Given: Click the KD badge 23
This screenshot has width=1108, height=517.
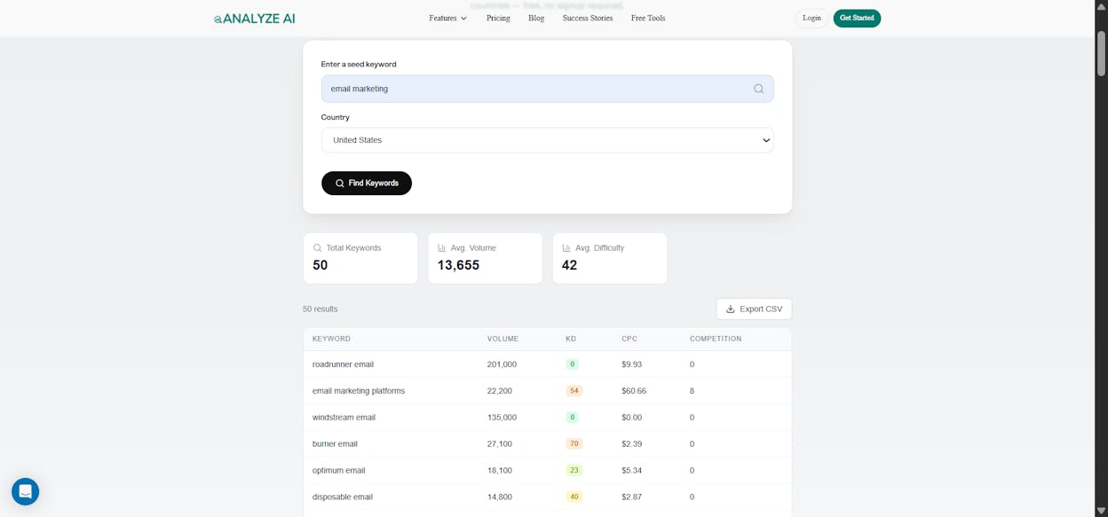Looking at the screenshot, I should (574, 471).
